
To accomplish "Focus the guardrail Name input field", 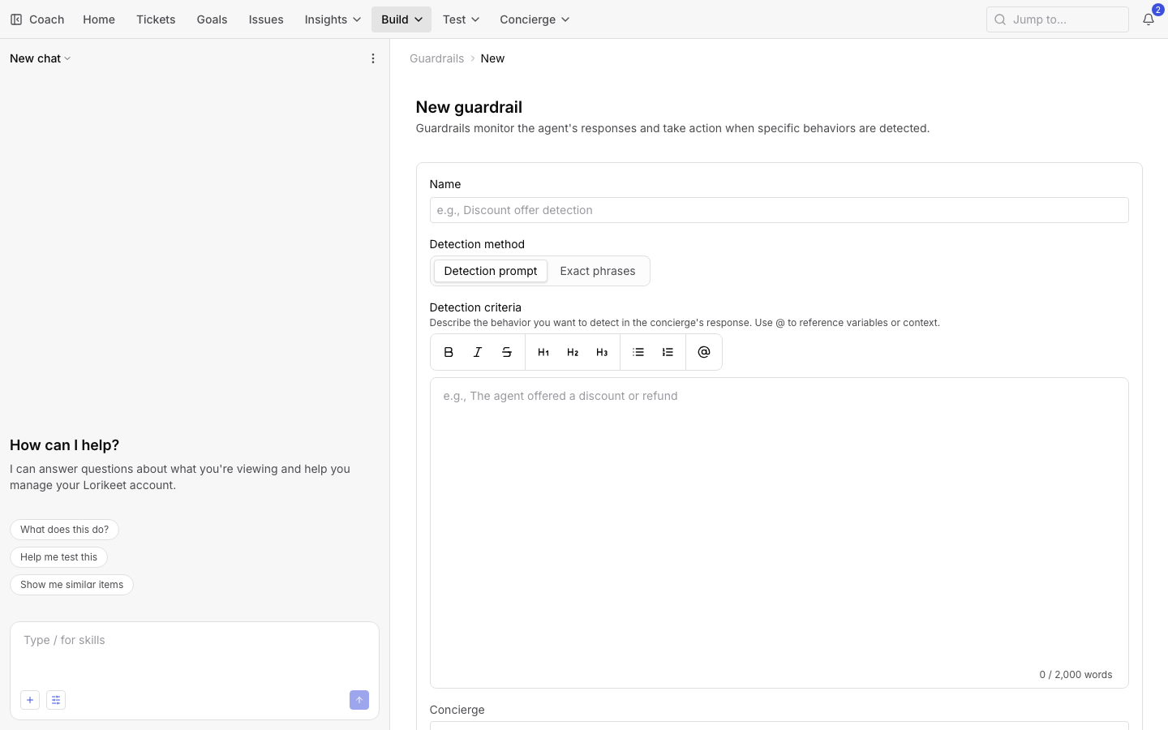I will coord(779,210).
